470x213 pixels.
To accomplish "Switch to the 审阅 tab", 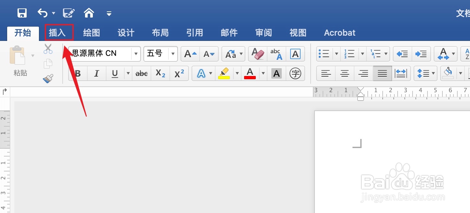I will (x=264, y=33).
